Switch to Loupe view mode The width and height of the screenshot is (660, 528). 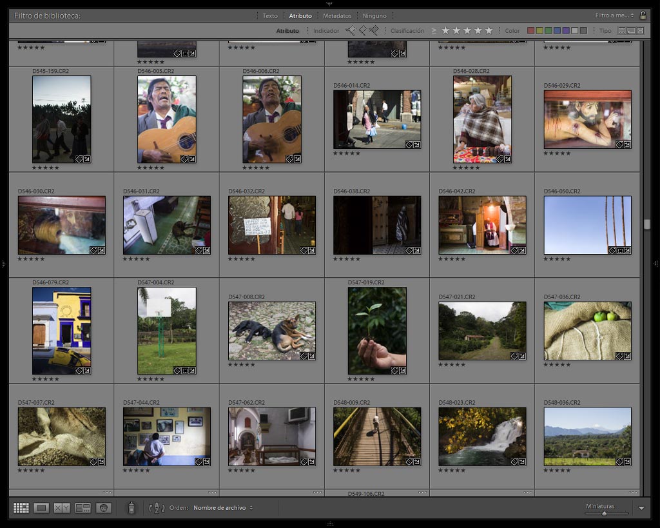(41, 508)
